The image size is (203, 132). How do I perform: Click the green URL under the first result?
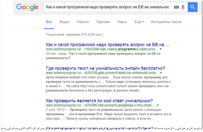102,49
